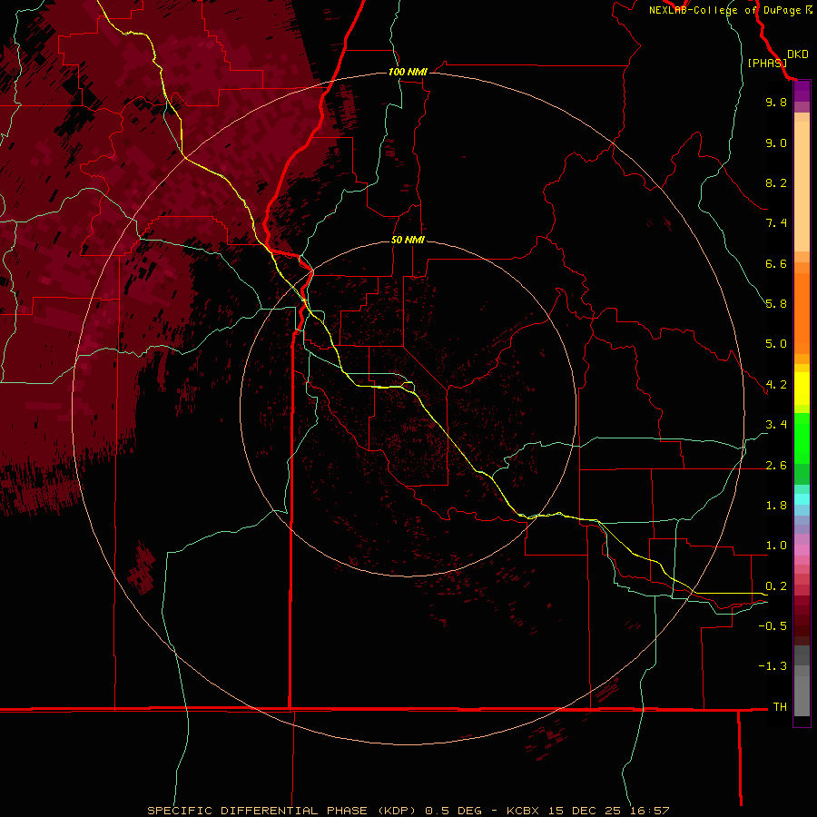Image resolution: width=817 pixels, height=817 pixels.
Task: Click the 15 DEC 25 16:57 timestamp
Action: pos(607,811)
